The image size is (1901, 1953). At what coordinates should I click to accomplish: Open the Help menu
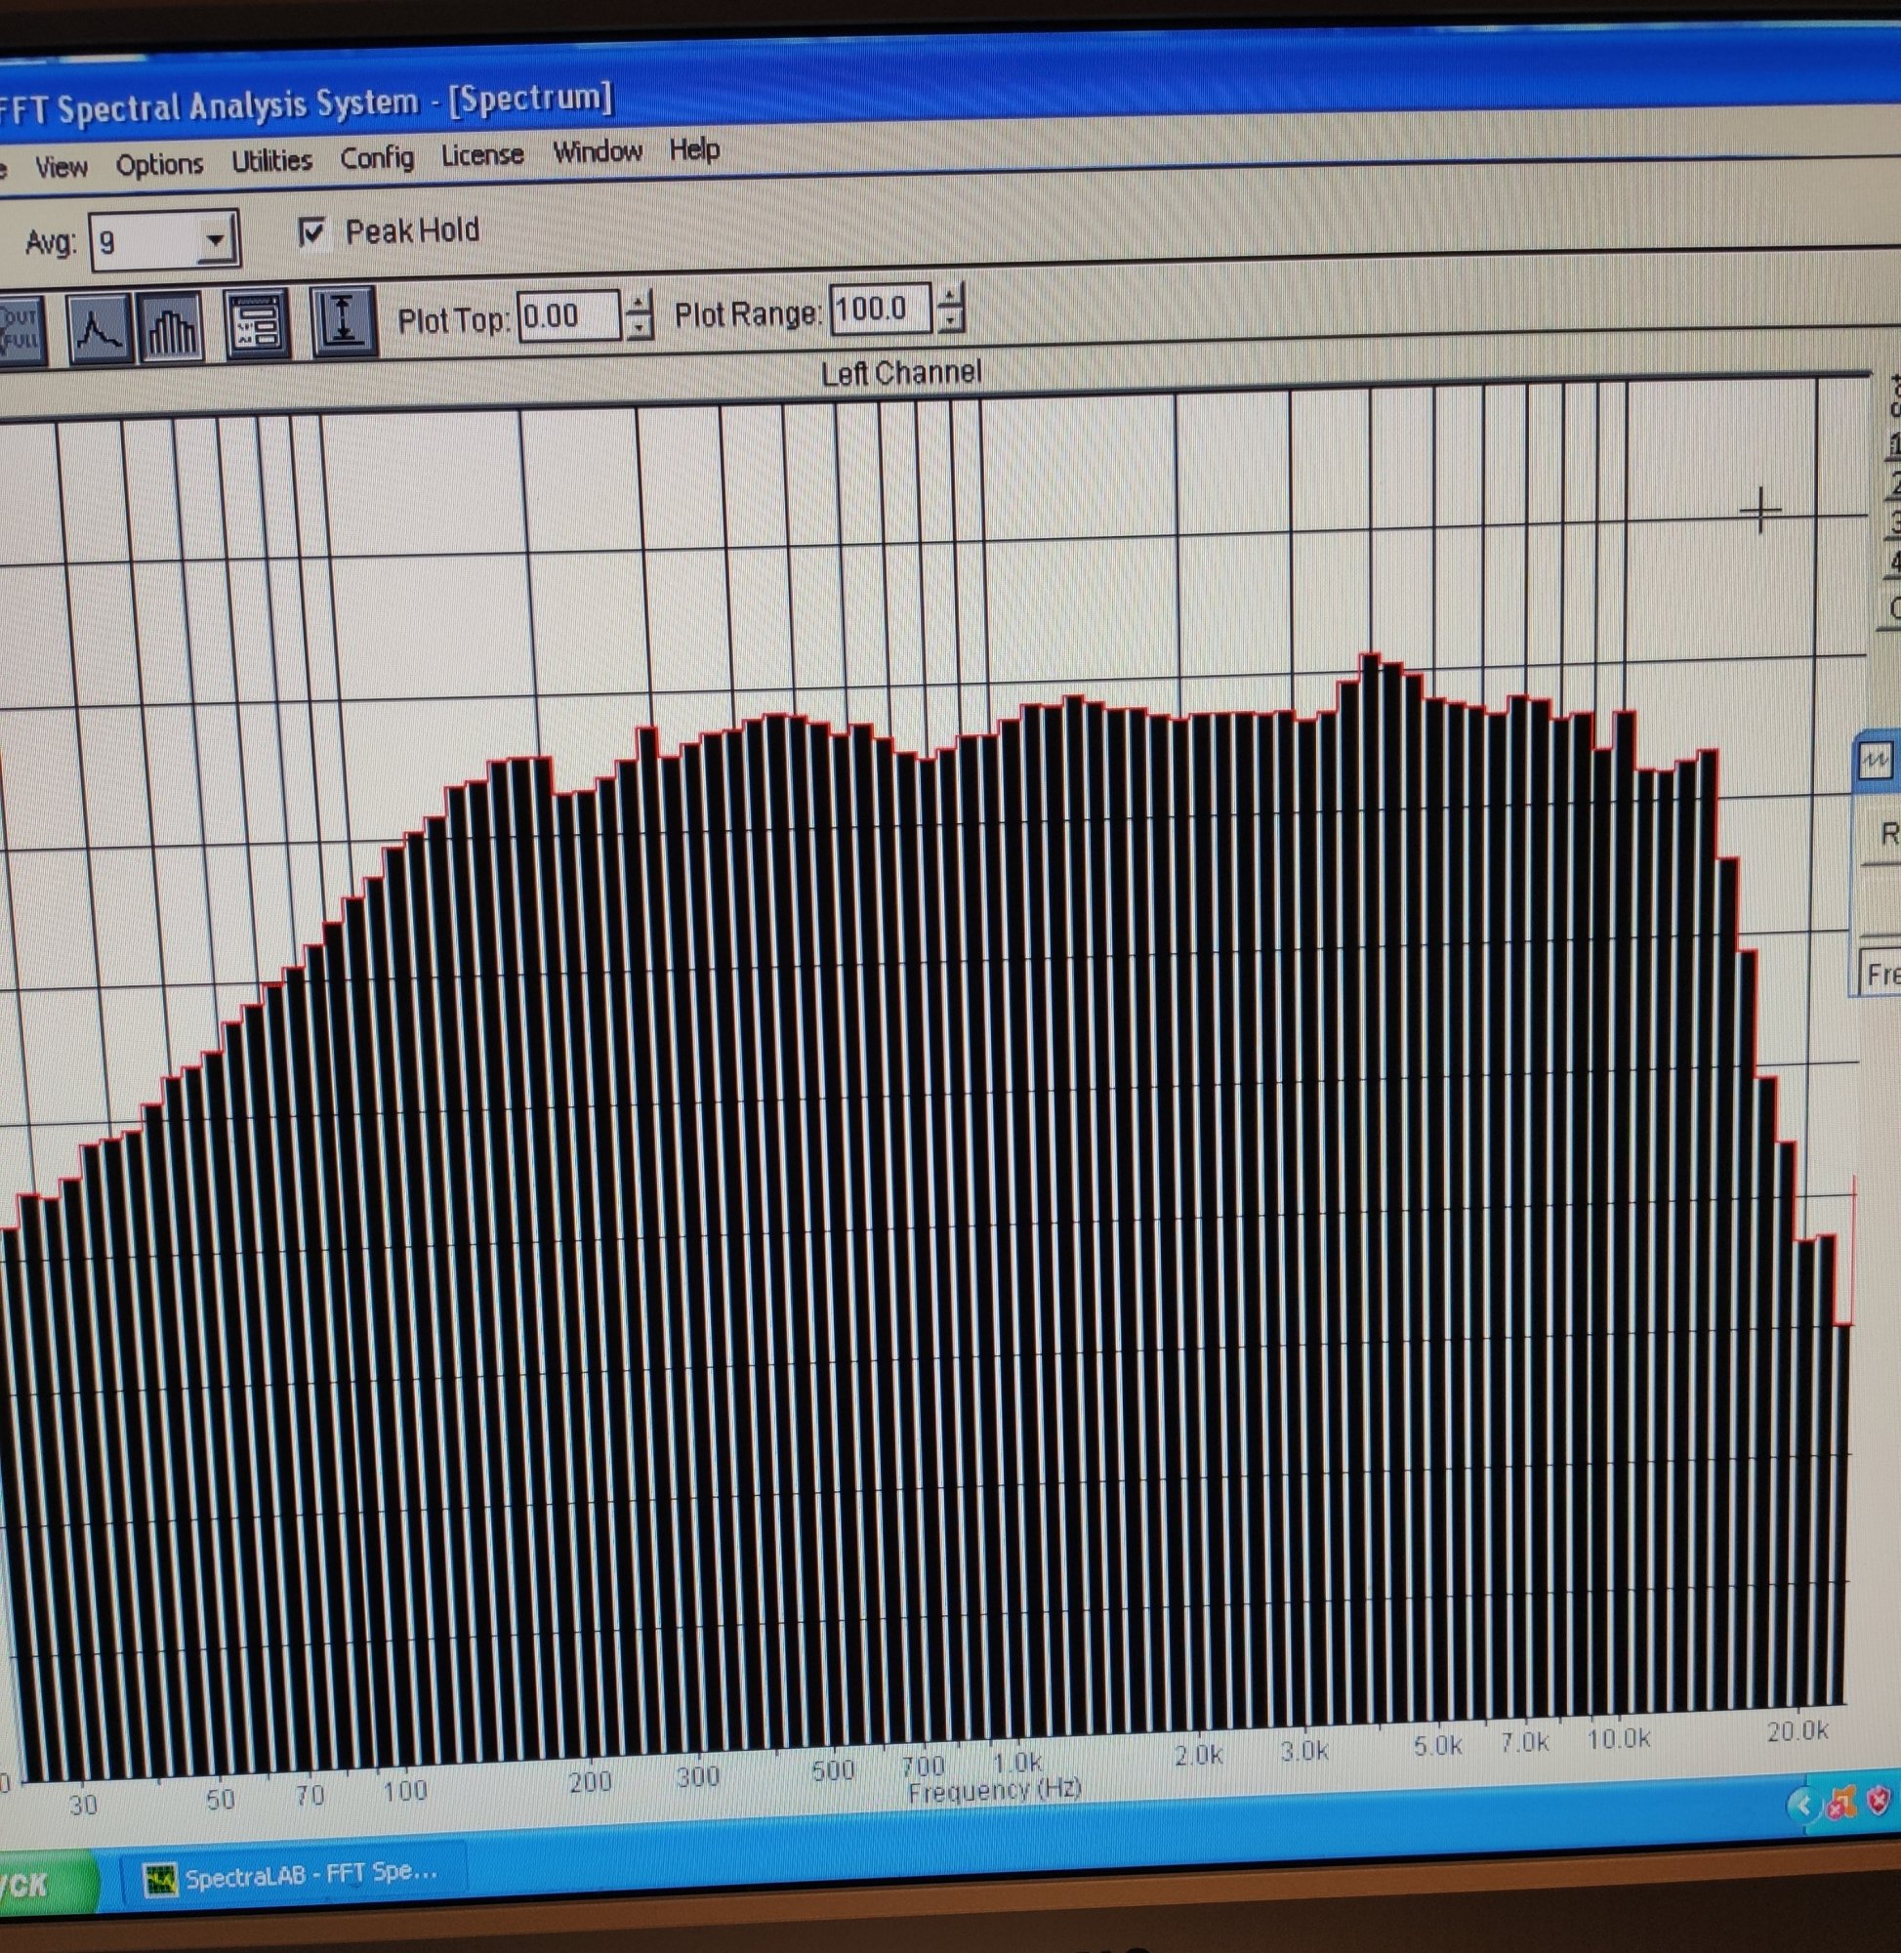point(695,149)
